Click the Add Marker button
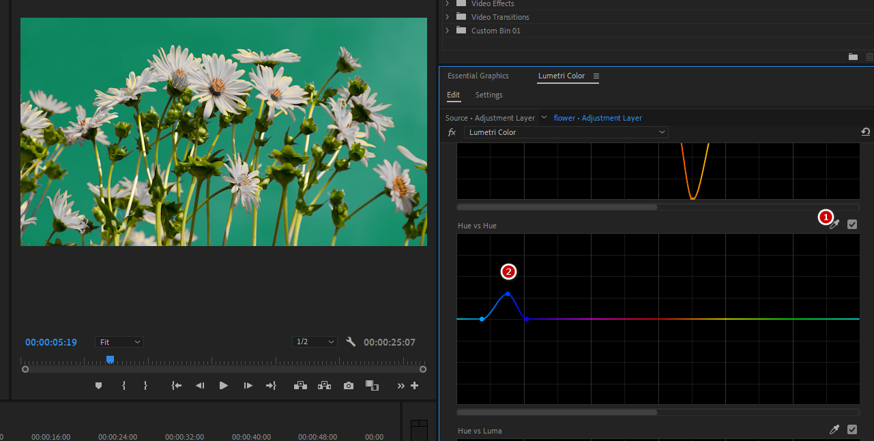 [98, 386]
